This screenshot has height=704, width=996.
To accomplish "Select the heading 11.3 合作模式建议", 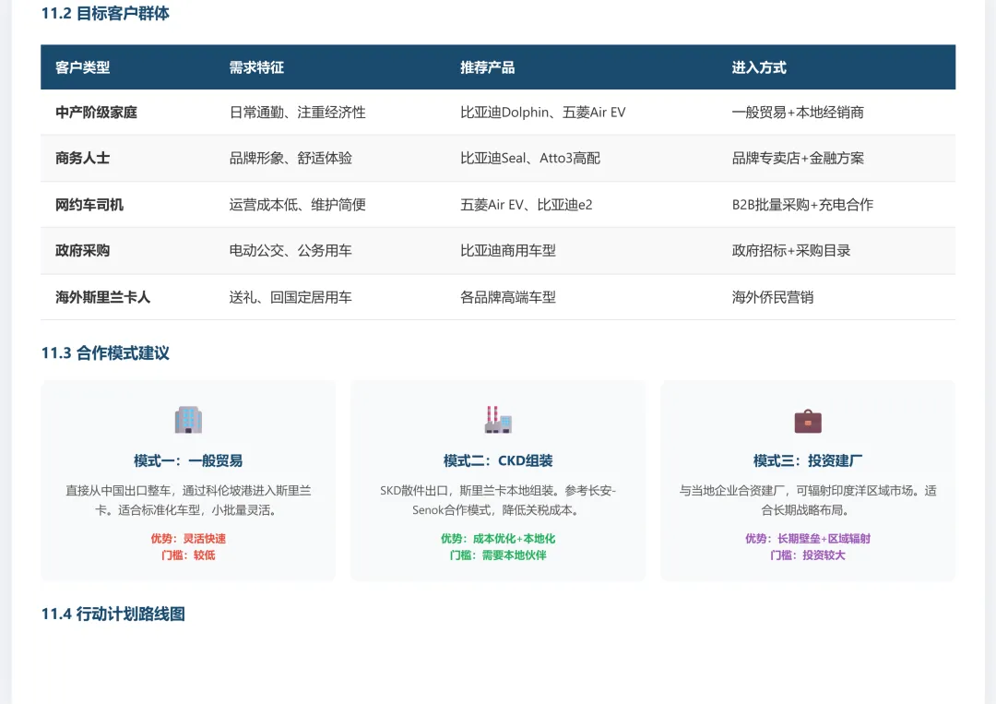I will point(105,353).
